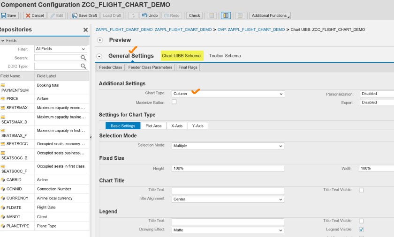Click the Final Flags button
Image resolution: width=394 pixels, height=237 pixels.
(188, 67)
